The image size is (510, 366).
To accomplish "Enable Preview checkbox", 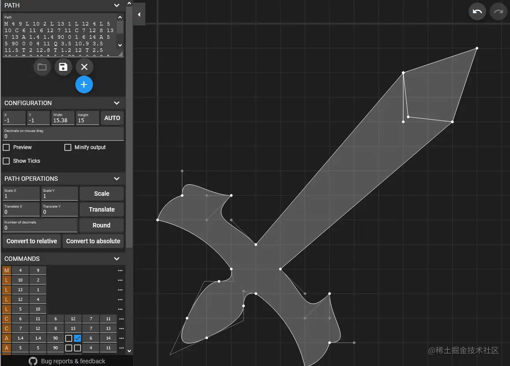I will 6,147.
